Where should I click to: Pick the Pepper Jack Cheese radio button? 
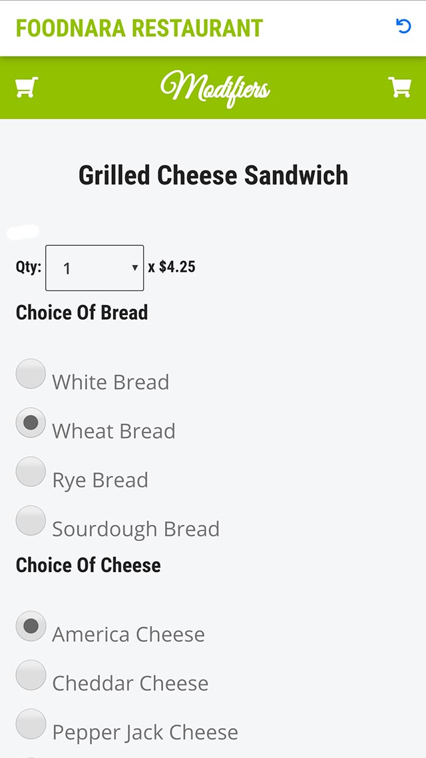pyautogui.click(x=31, y=724)
